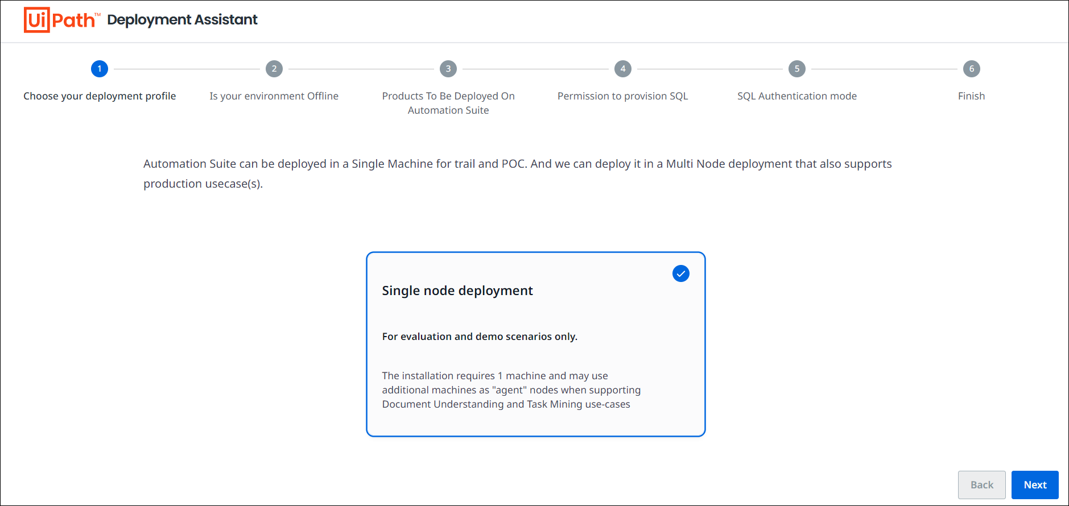Open 'Products To Be Deployed On Automation Suite' step
Viewport: 1069px width, 506px height.
(448, 103)
